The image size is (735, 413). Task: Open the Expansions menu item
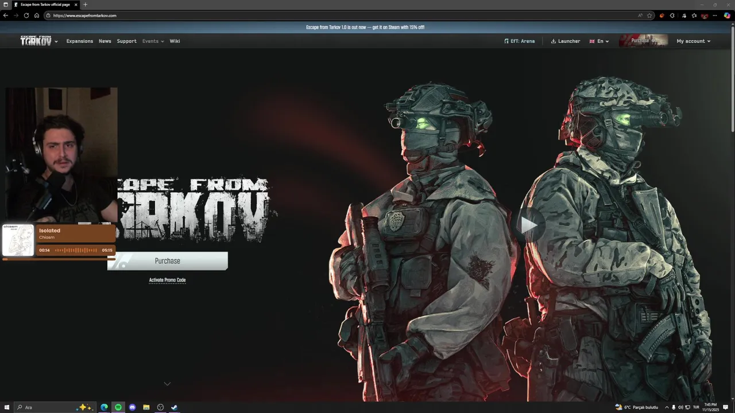point(80,41)
